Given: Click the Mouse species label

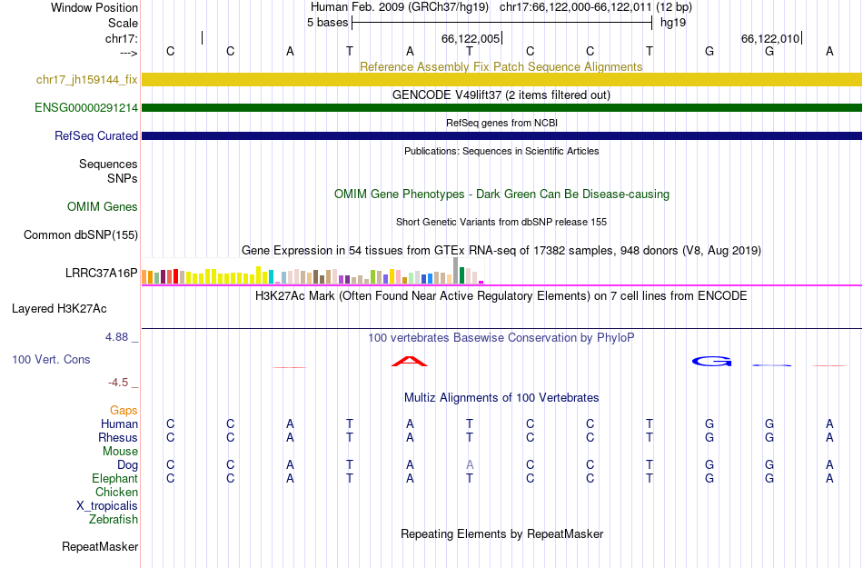Looking at the screenshot, I should click(120, 452).
